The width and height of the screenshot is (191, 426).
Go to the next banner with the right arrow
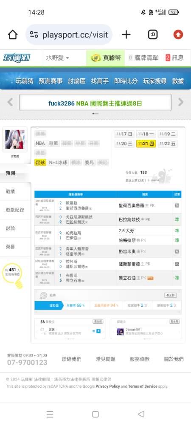point(181,102)
